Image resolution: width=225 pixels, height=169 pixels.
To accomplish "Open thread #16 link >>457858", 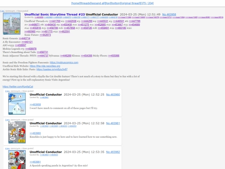I will point(69,28).
